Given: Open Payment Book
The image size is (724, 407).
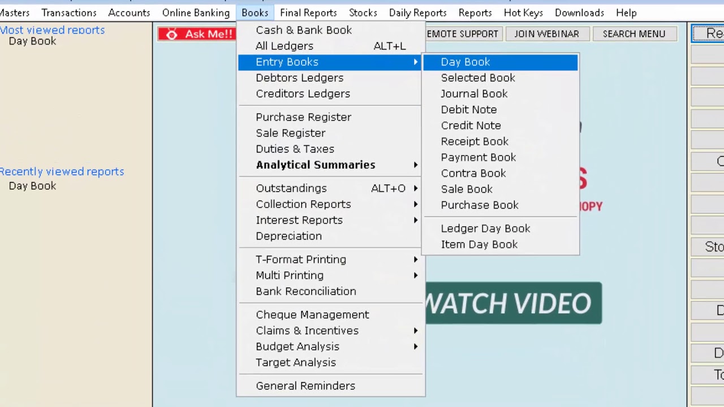Looking at the screenshot, I should pos(501,157).
